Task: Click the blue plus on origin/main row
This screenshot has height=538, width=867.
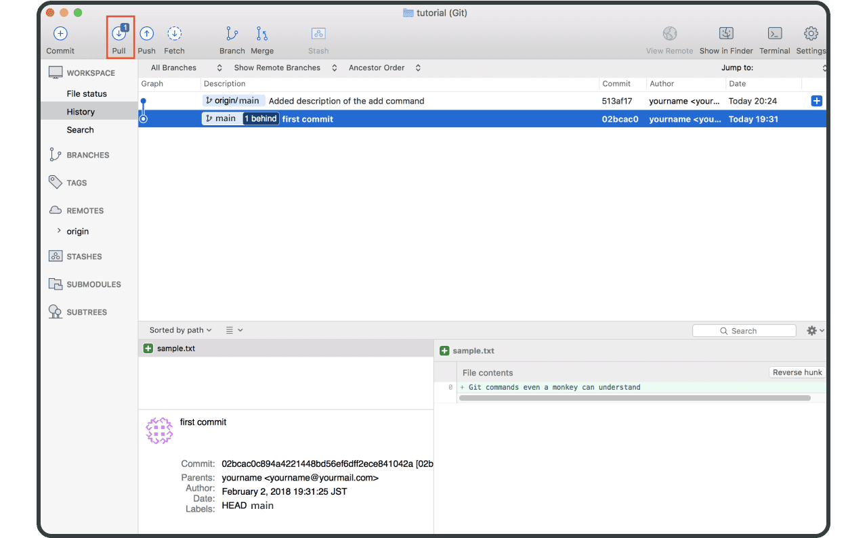Action: 816,101
